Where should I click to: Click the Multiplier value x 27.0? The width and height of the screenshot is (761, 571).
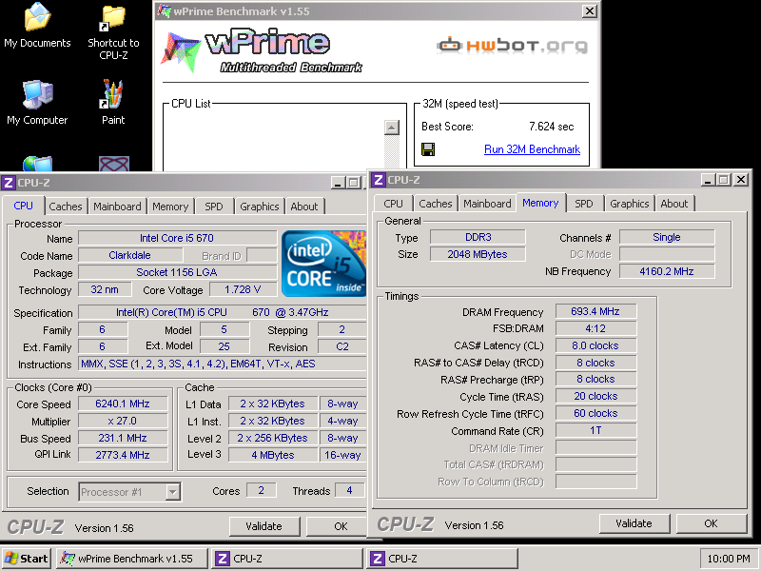click(x=123, y=421)
